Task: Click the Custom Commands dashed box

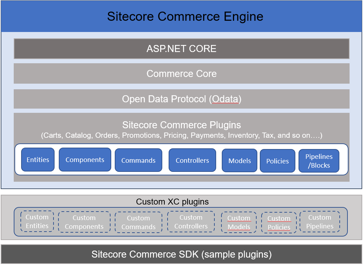Action: [x=138, y=222]
